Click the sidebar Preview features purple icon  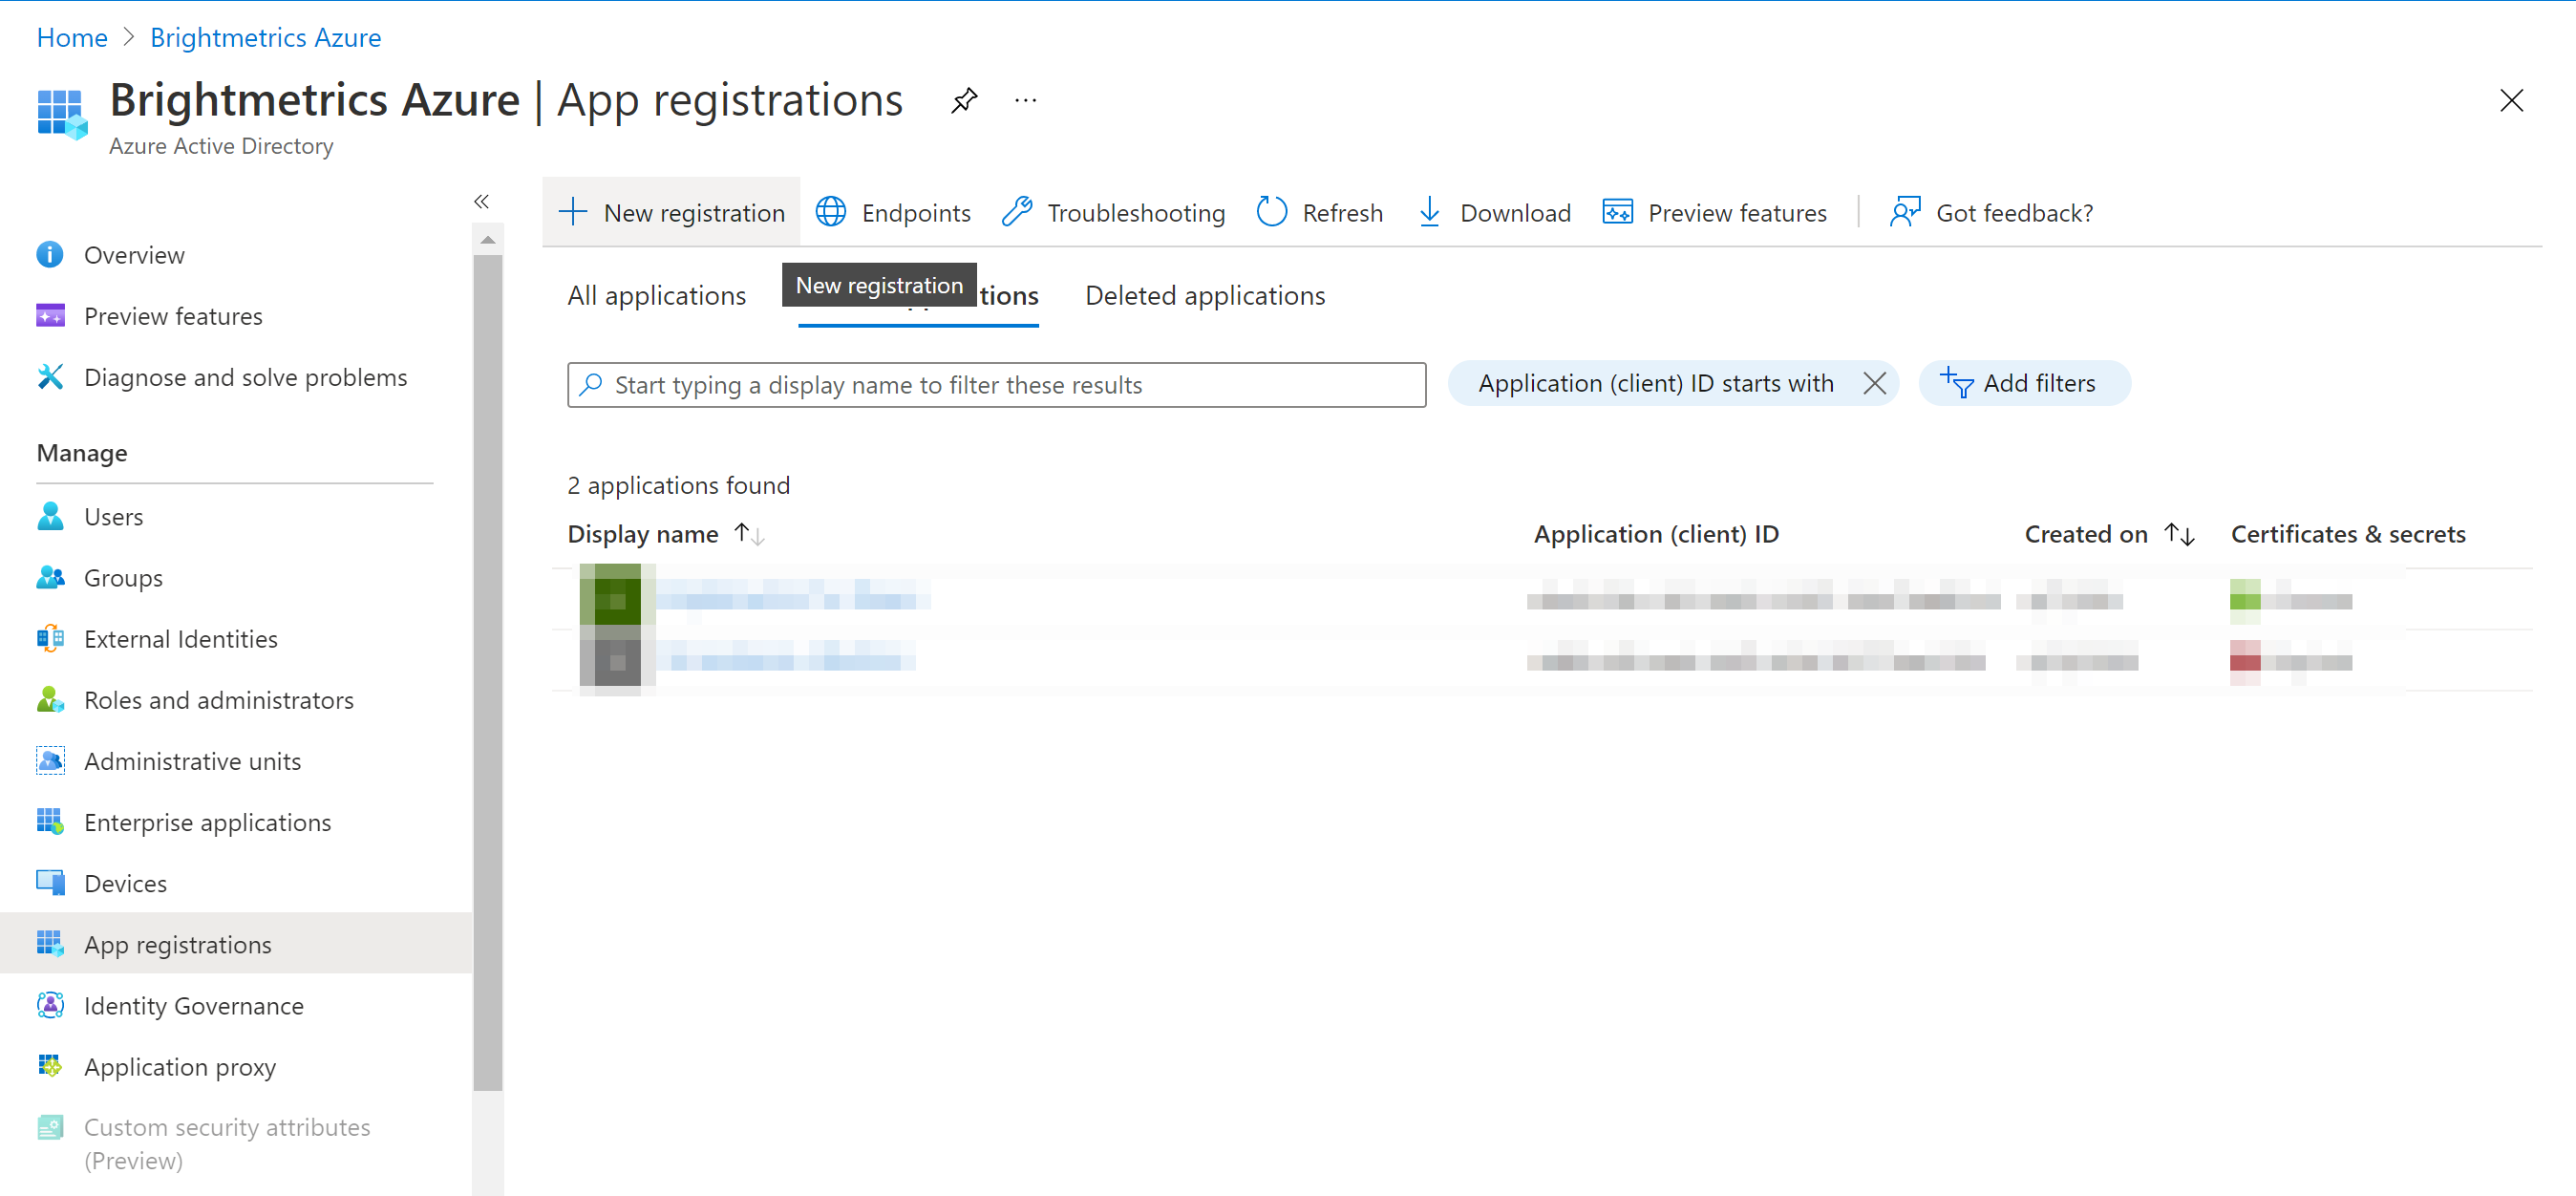(x=50, y=316)
